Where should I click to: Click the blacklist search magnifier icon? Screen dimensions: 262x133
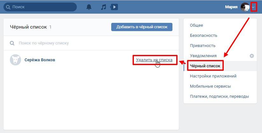pyautogui.click(x=12, y=43)
